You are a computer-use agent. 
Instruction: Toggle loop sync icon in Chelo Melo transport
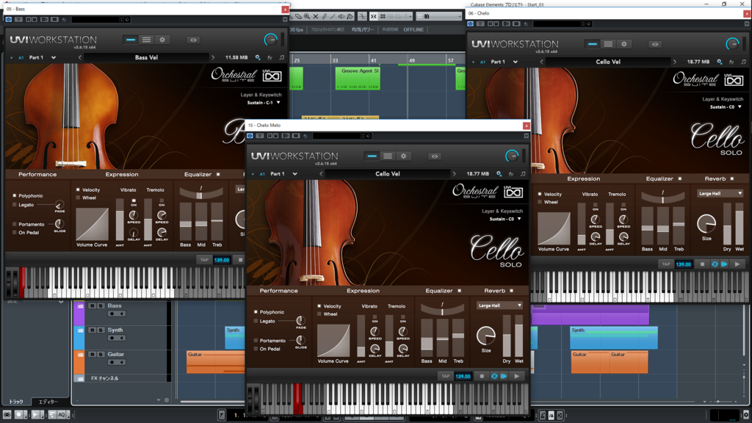click(x=494, y=377)
